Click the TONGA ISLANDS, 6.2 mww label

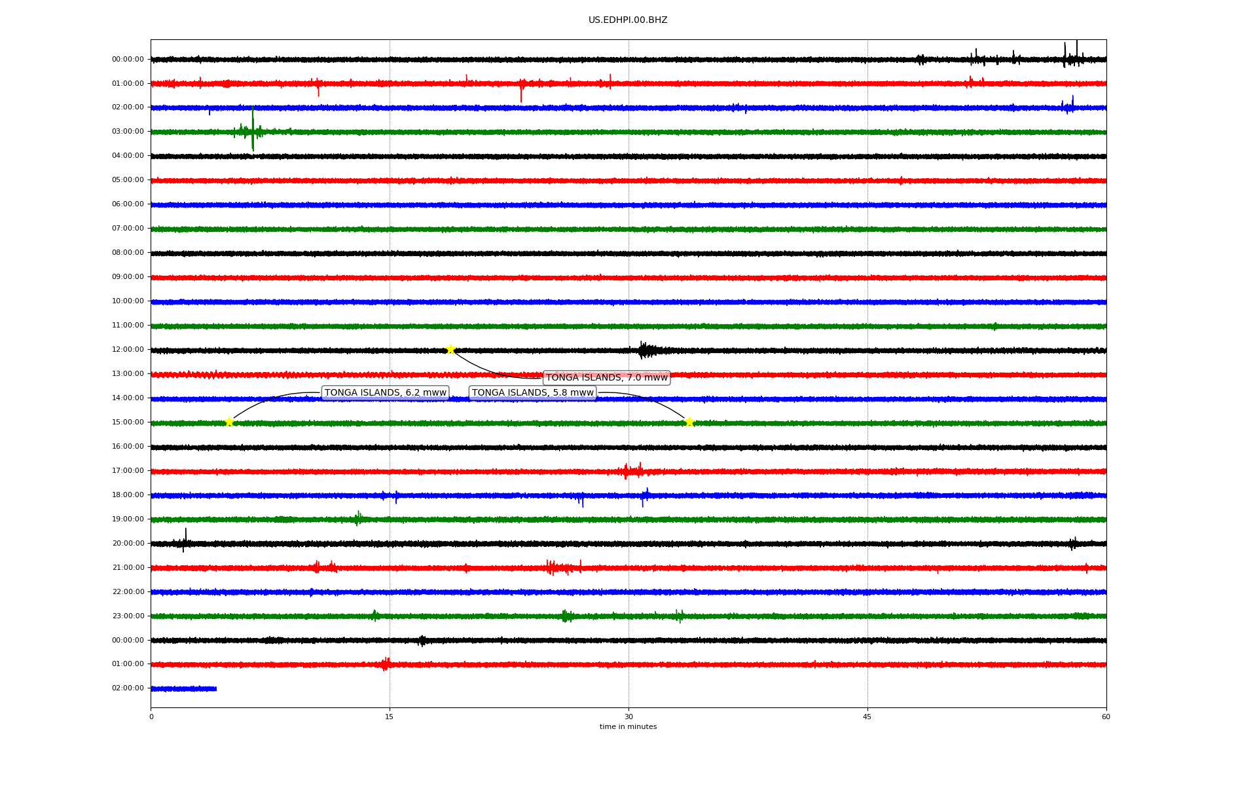[x=385, y=393]
